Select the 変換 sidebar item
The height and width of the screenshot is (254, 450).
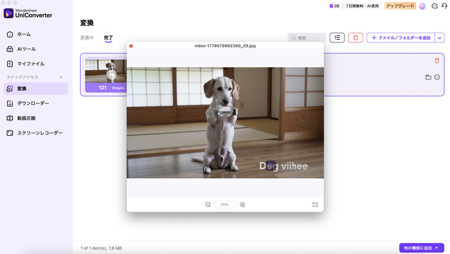(x=35, y=89)
